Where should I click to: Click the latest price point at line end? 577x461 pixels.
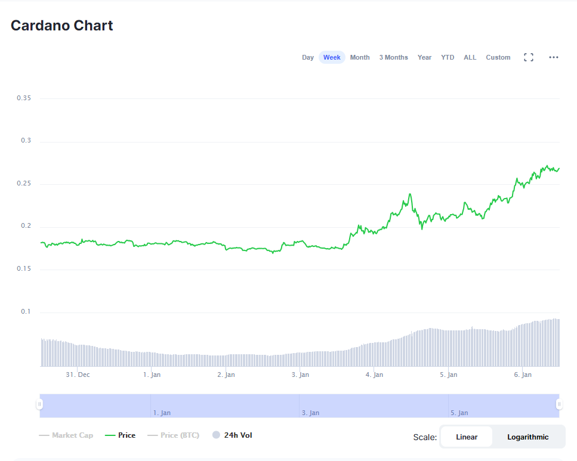pyautogui.click(x=559, y=169)
